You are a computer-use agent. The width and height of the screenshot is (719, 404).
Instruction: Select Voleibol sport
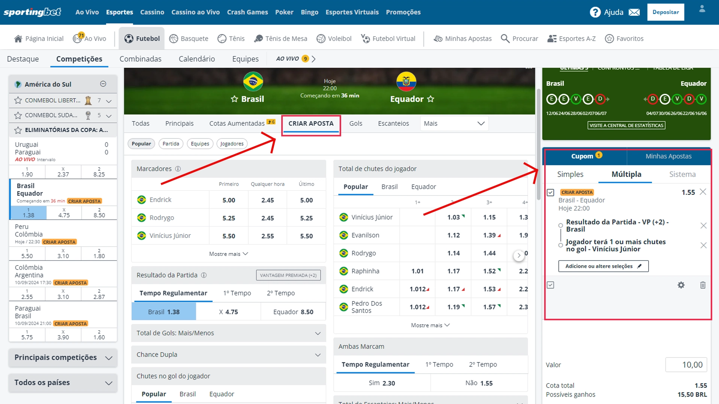[334, 39]
